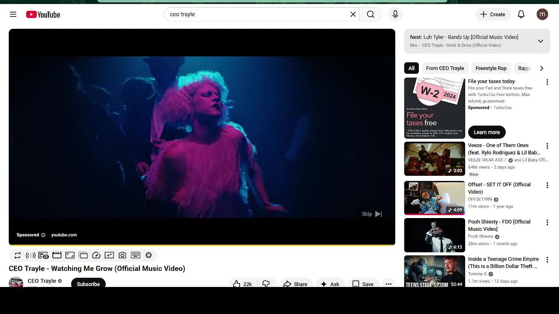
Task: Open TurboTax ad thumbnail
Action: tap(435, 108)
